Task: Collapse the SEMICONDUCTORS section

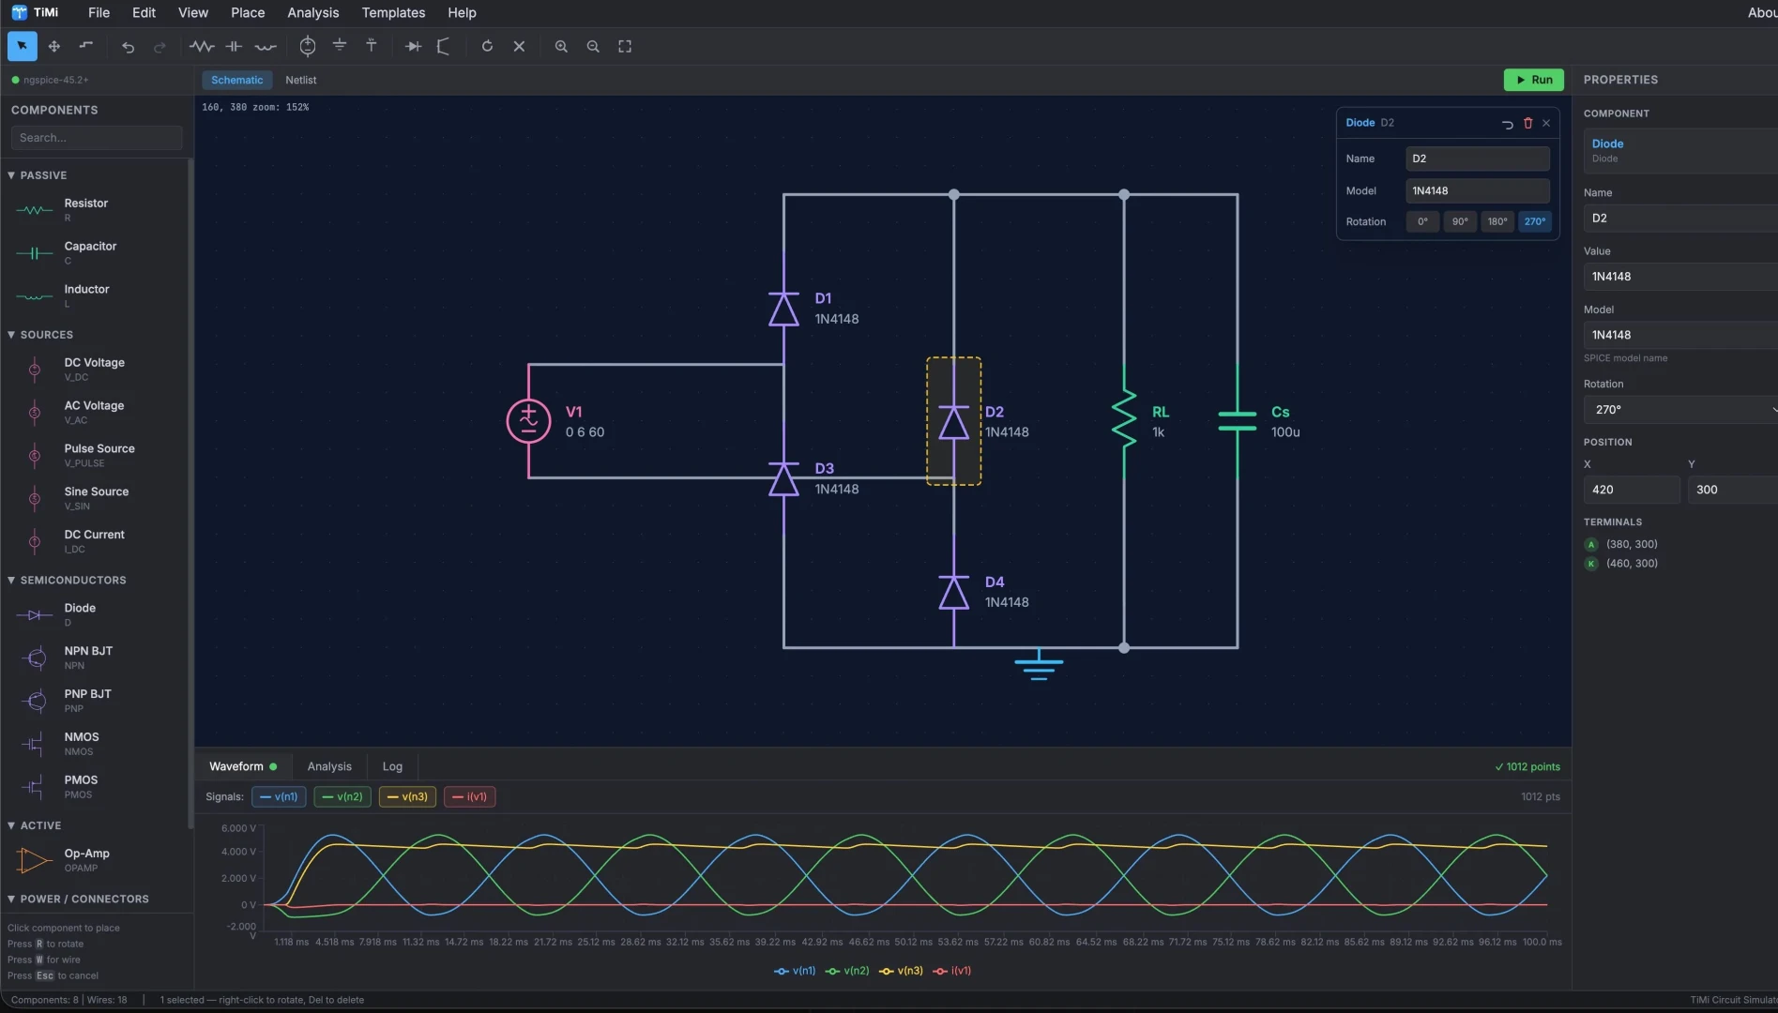Action: click(68, 581)
